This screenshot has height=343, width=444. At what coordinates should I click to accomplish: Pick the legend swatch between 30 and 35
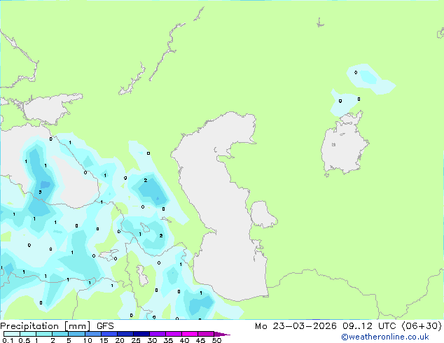pyautogui.click(x=158, y=334)
